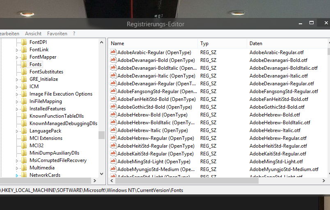This screenshot has height=210, width=330.
Task: Click string icon of AdobeDevanagari-Regular value
Action: click(113, 83)
